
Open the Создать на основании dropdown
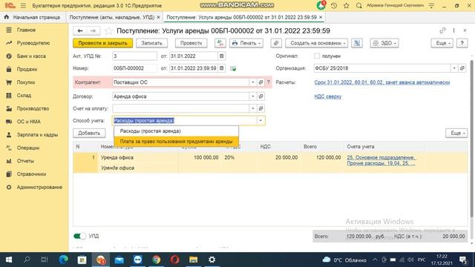[317, 43]
